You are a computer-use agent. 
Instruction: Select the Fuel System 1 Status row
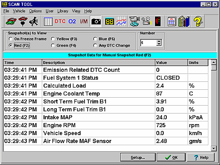pyautogui.click(x=106, y=78)
